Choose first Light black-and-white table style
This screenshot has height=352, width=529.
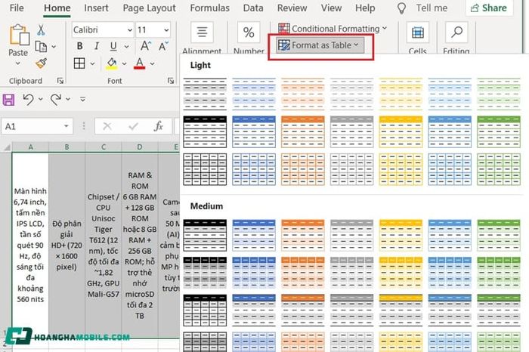coord(205,94)
